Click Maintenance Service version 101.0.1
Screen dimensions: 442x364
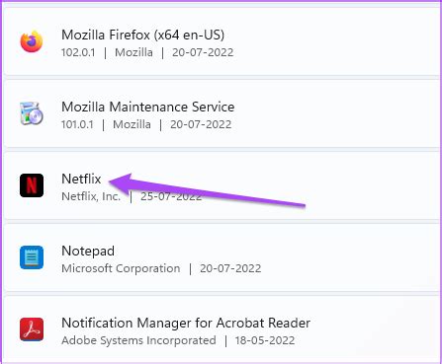77,124
